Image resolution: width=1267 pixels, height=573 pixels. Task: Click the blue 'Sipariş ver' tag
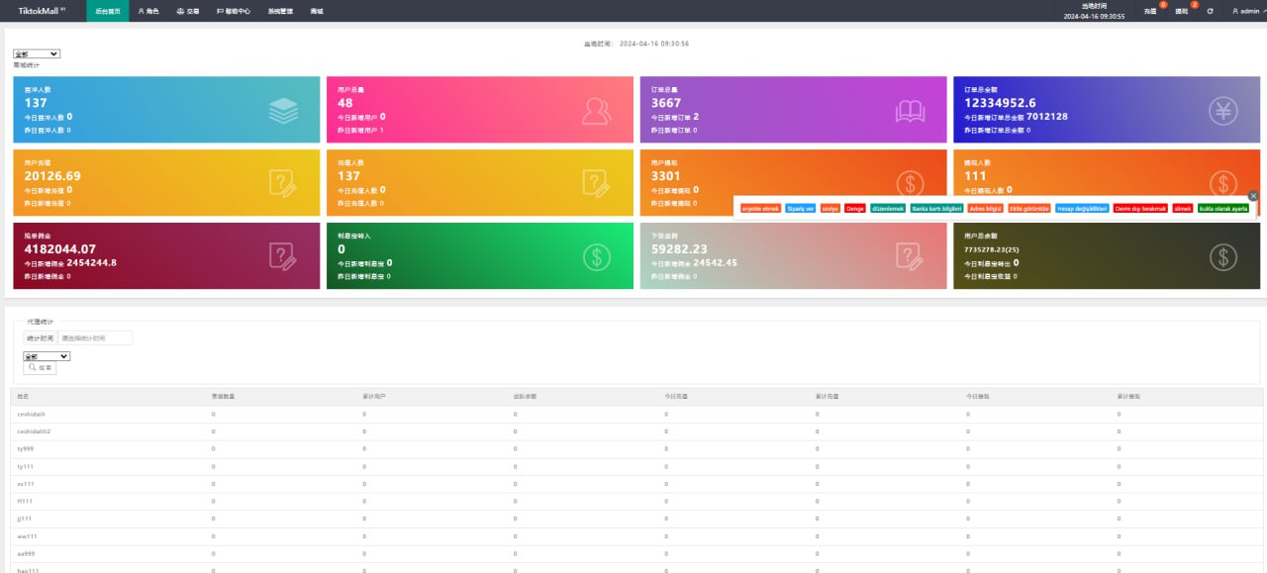coord(801,208)
